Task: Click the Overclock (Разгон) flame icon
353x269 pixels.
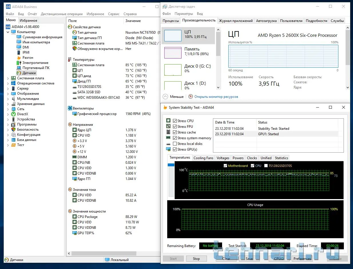Action: (x=19, y=58)
